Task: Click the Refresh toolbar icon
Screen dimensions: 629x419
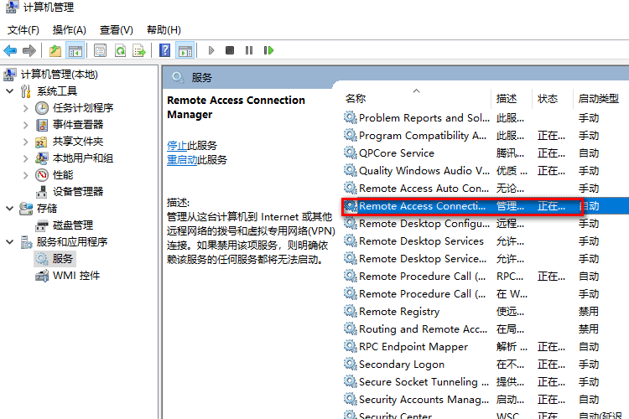Action: (x=120, y=50)
